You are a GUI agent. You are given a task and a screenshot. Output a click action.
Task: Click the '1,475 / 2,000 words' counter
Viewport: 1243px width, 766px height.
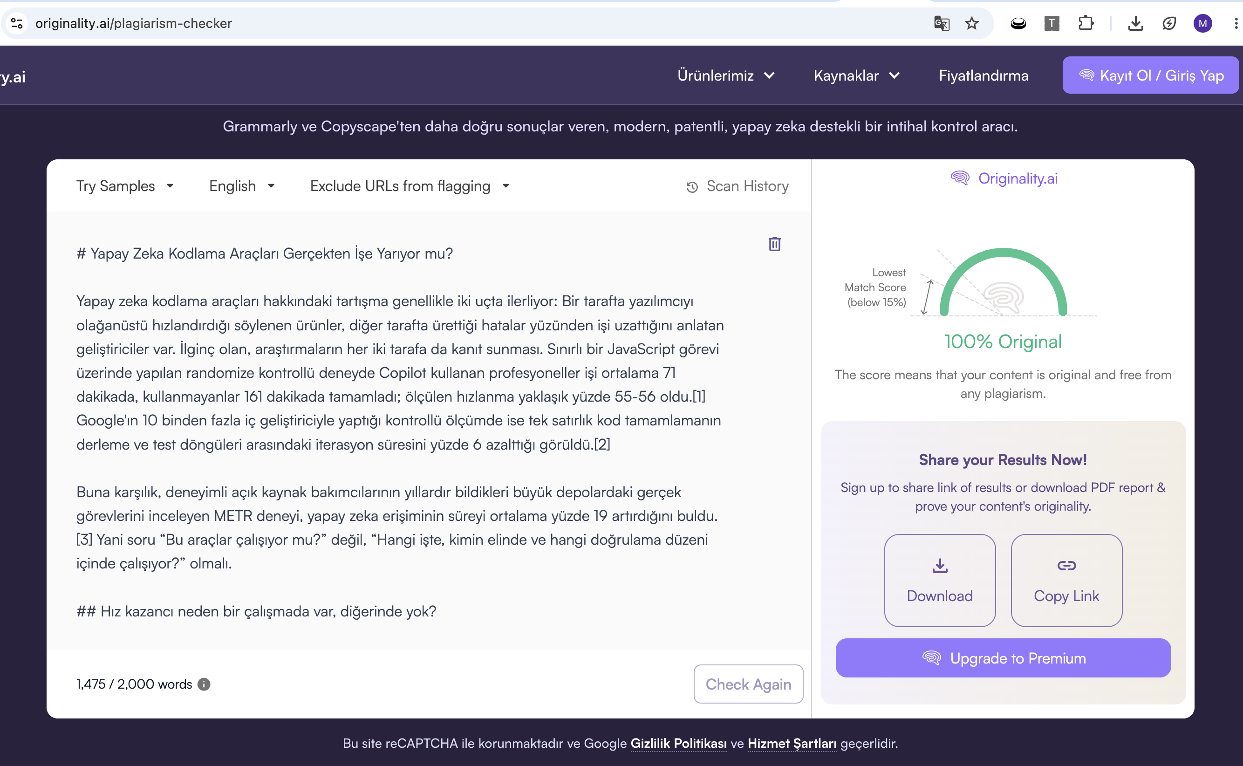pyautogui.click(x=134, y=684)
